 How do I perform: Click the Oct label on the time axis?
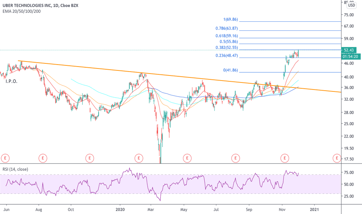(x=71, y=210)
